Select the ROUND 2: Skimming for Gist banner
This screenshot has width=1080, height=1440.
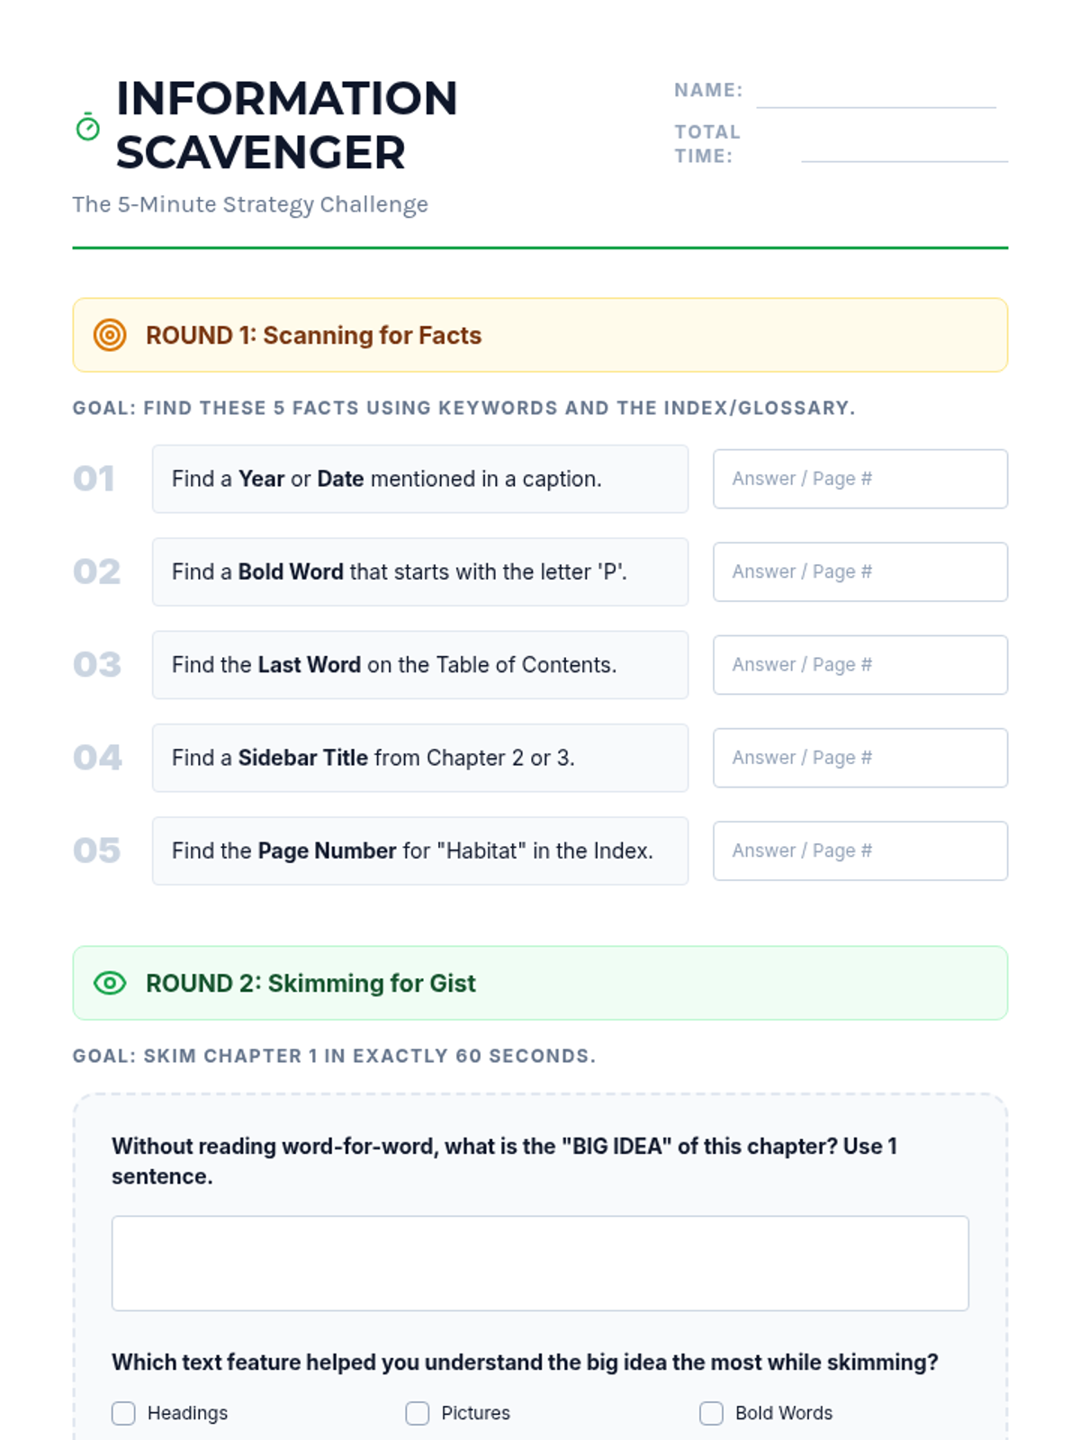pos(540,983)
